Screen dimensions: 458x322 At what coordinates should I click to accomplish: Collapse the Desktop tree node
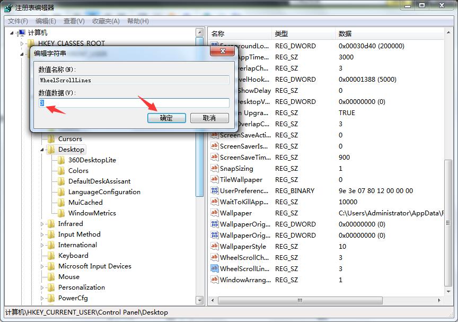pos(42,150)
